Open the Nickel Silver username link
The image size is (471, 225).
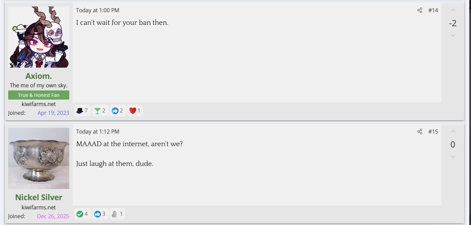tap(39, 197)
